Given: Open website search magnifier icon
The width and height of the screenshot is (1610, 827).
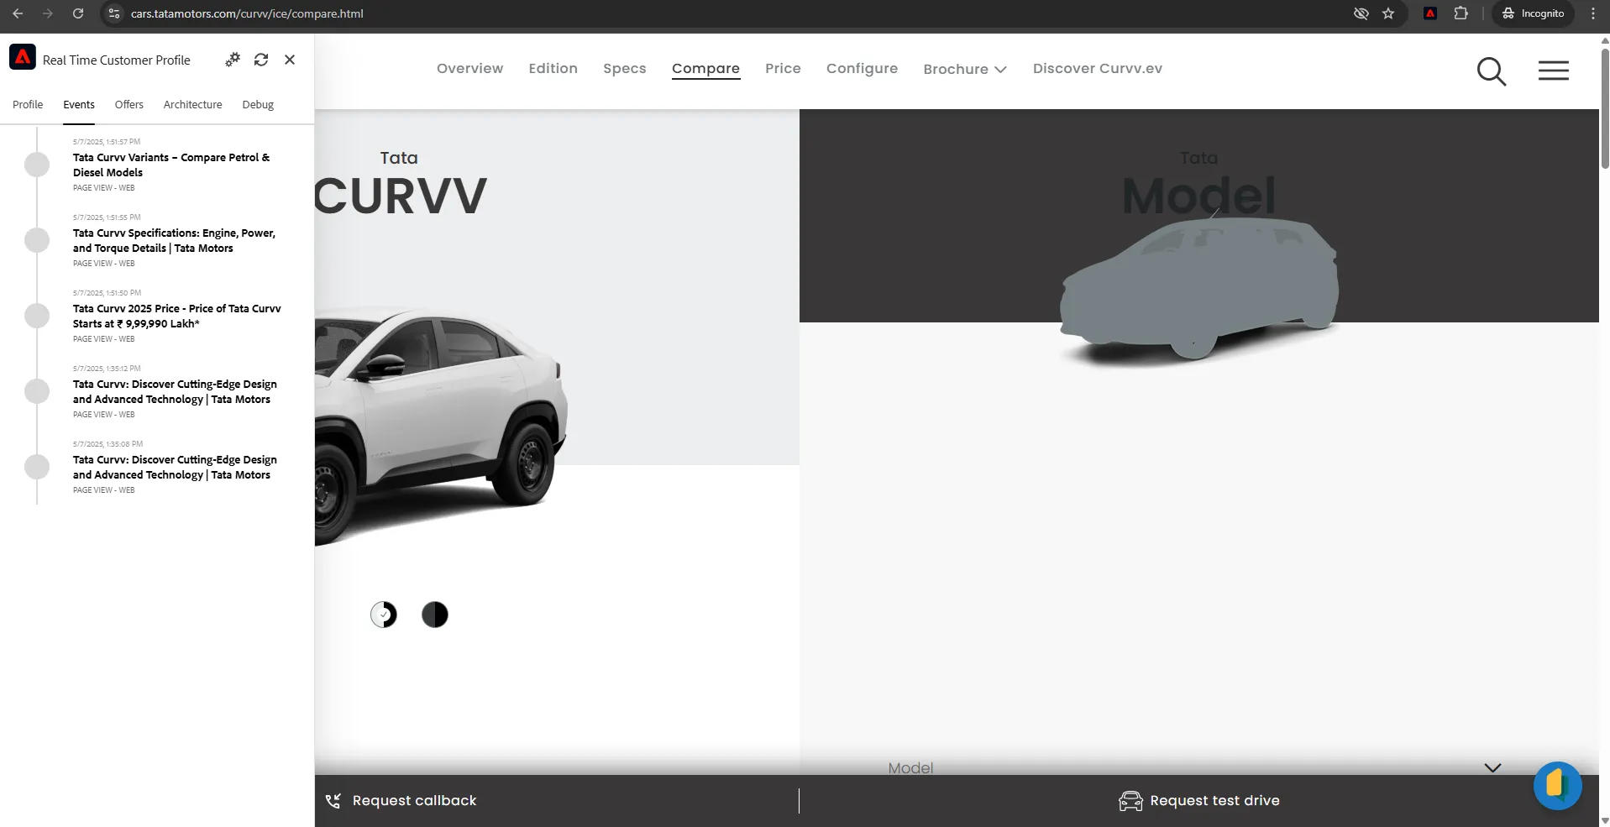Looking at the screenshot, I should tap(1492, 71).
